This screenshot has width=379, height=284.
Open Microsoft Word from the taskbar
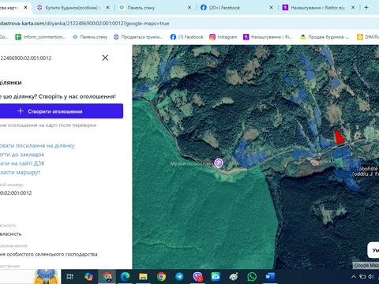point(270,277)
